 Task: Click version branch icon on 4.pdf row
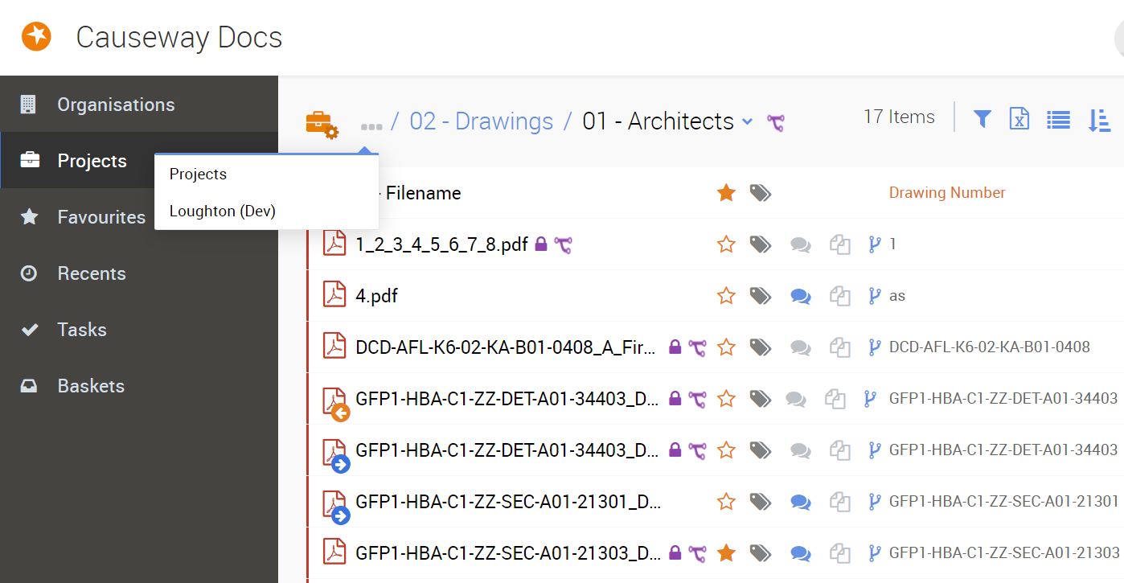(875, 295)
